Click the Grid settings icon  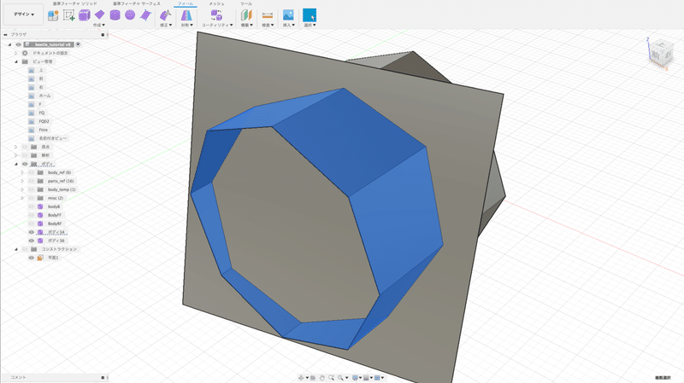click(x=367, y=378)
